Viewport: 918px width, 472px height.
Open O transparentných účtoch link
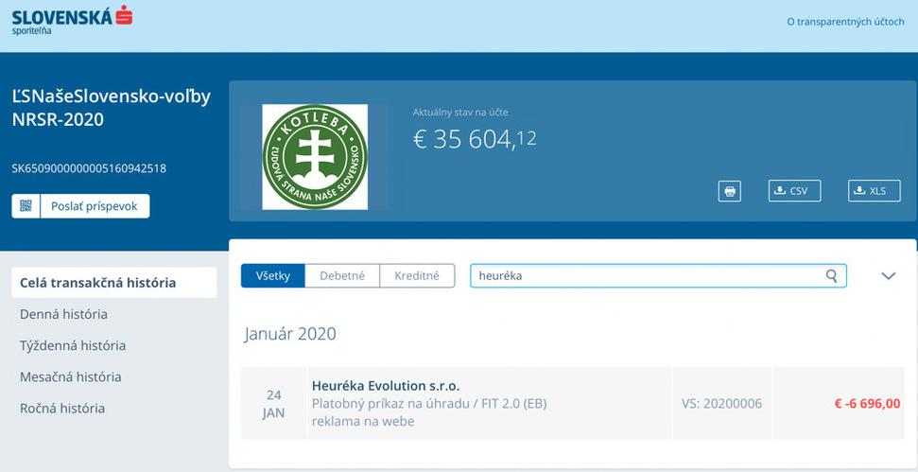[845, 23]
